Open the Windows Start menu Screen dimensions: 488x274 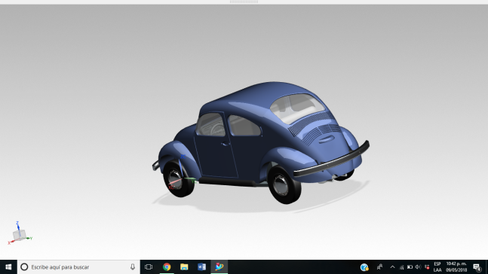[x=8, y=267]
